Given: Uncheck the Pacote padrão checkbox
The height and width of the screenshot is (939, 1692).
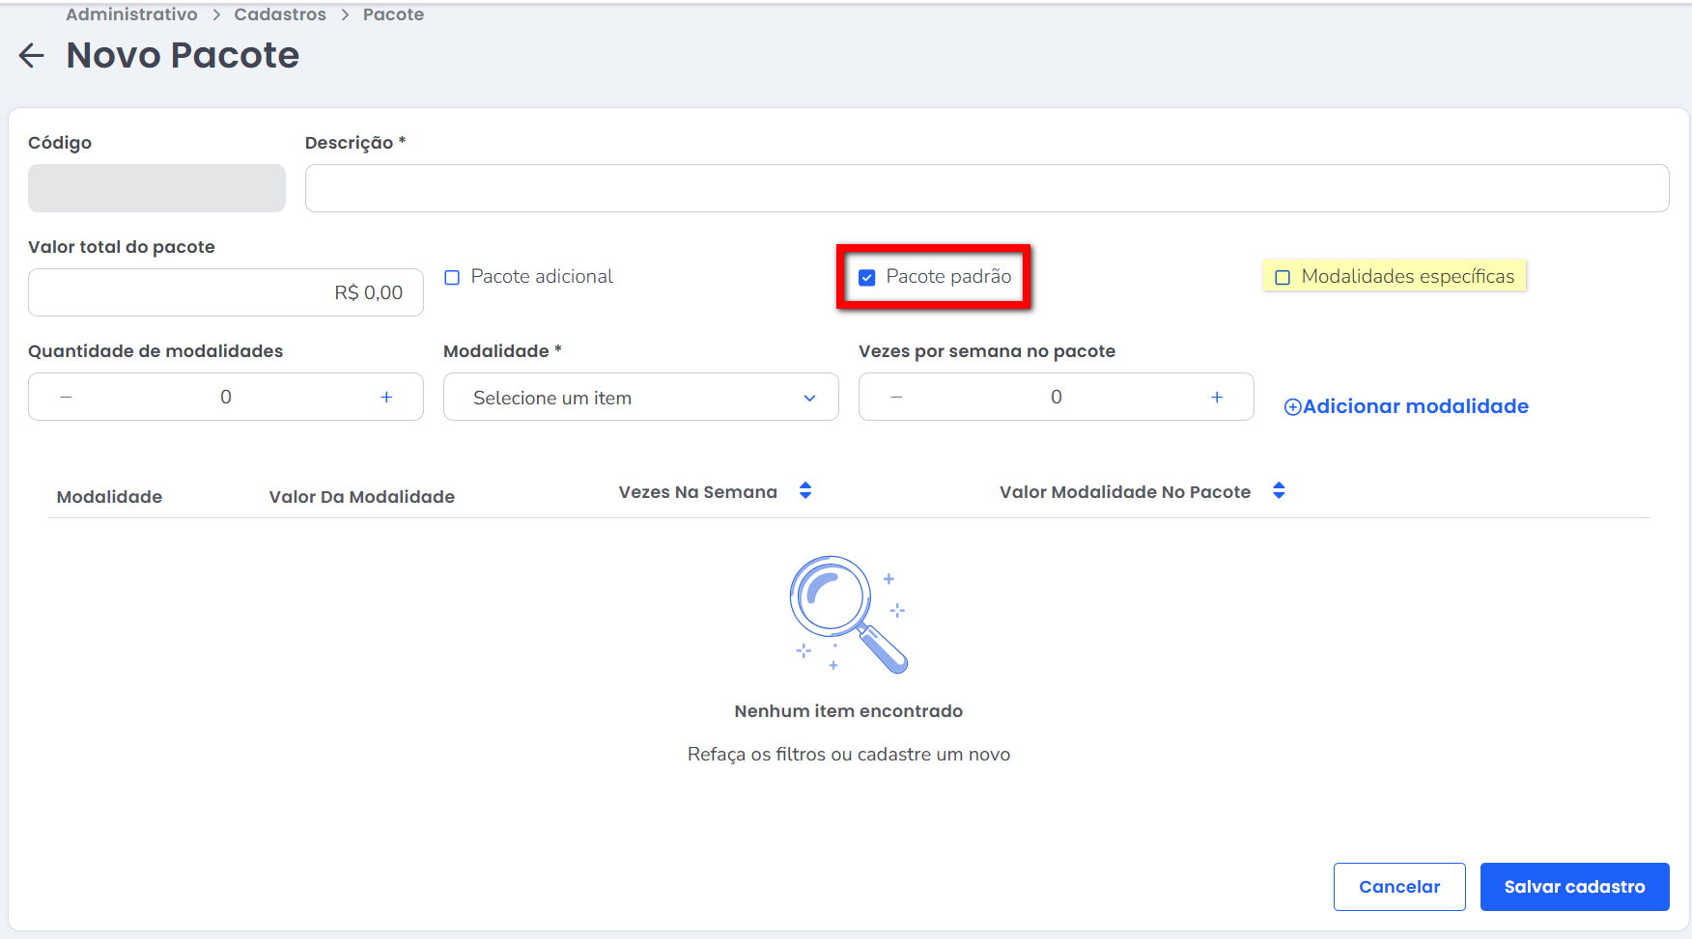Looking at the screenshot, I should coord(867,278).
